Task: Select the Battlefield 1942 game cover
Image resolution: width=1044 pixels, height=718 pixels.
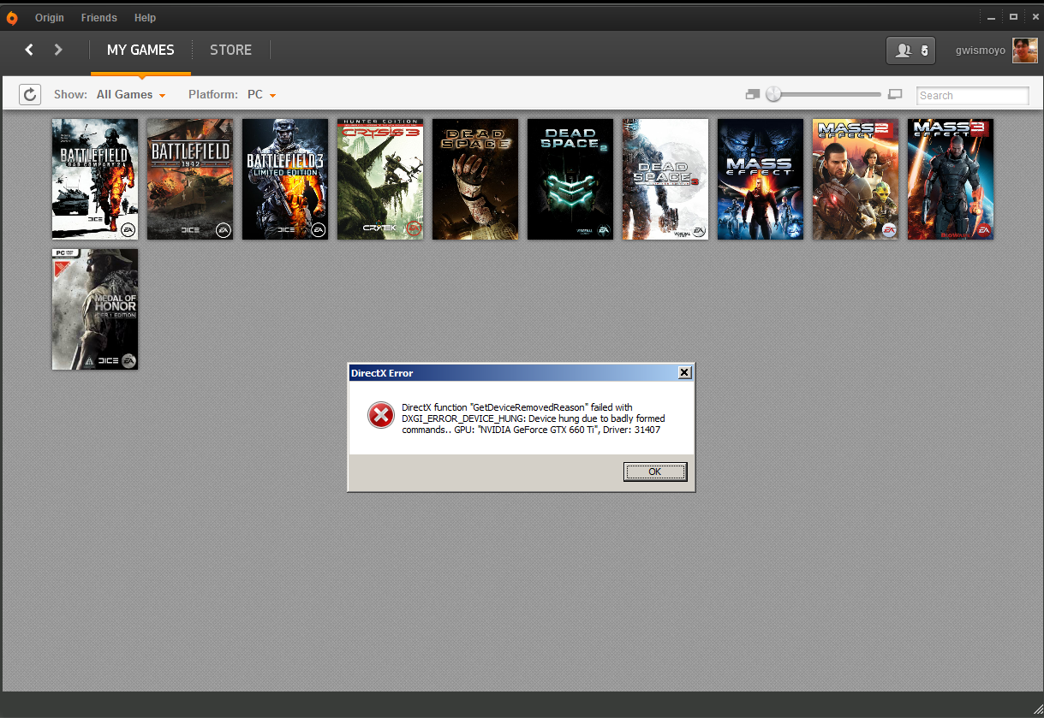Action: 190,179
